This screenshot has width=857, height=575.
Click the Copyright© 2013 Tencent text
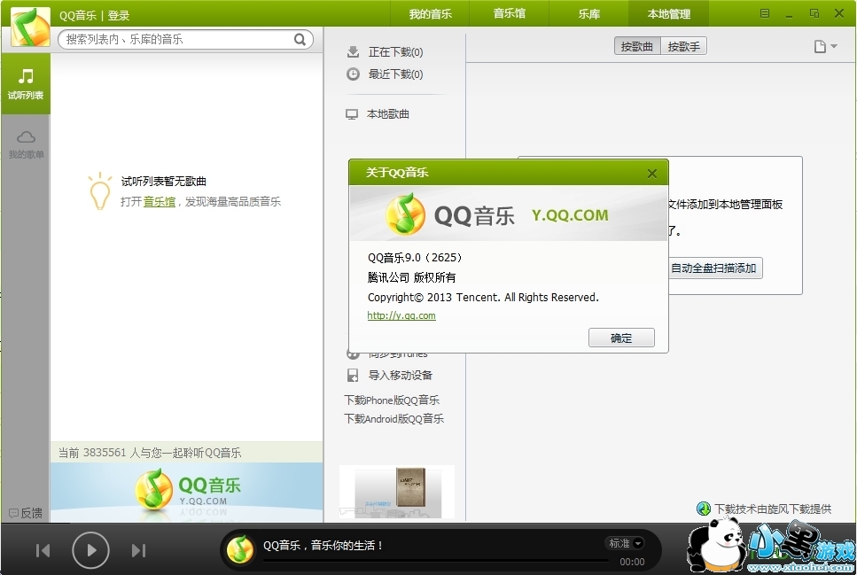pos(483,298)
